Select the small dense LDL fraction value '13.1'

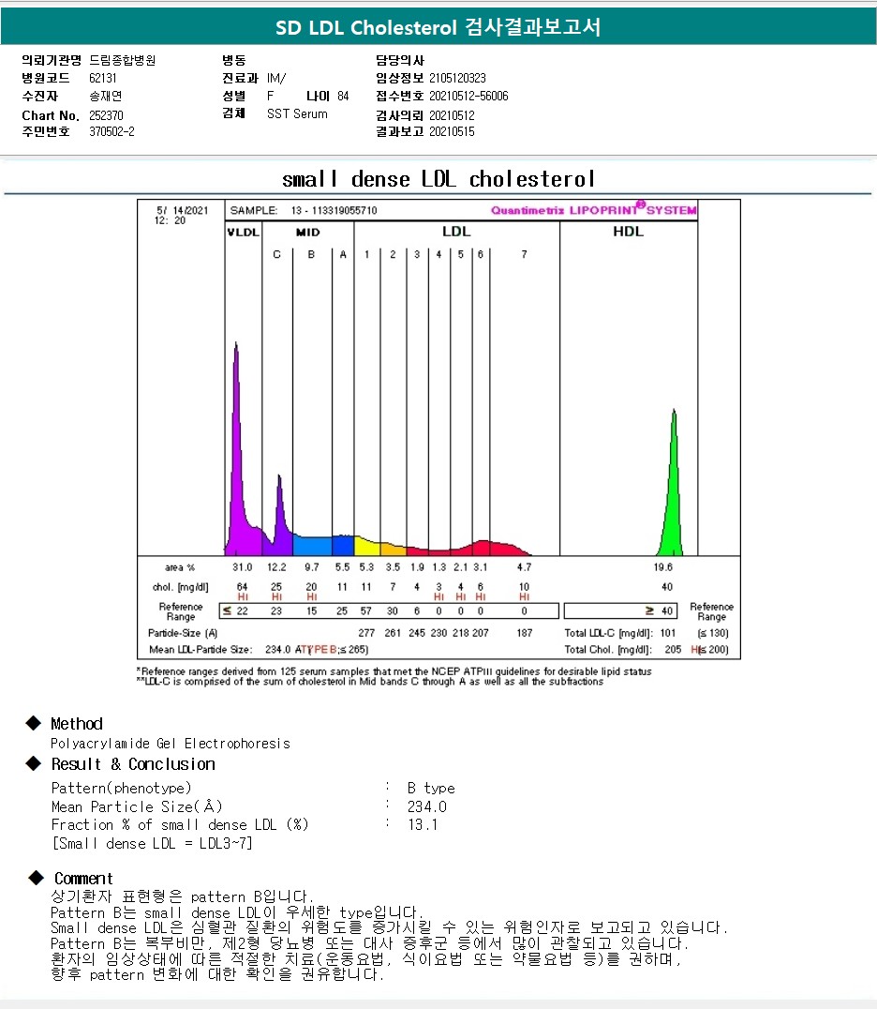click(x=423, y=824)
